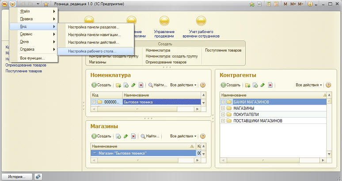Expand the ПОСТАВЩИКИ МАГАЗИНОВ folder
The image size is (342, 181).
223,121
